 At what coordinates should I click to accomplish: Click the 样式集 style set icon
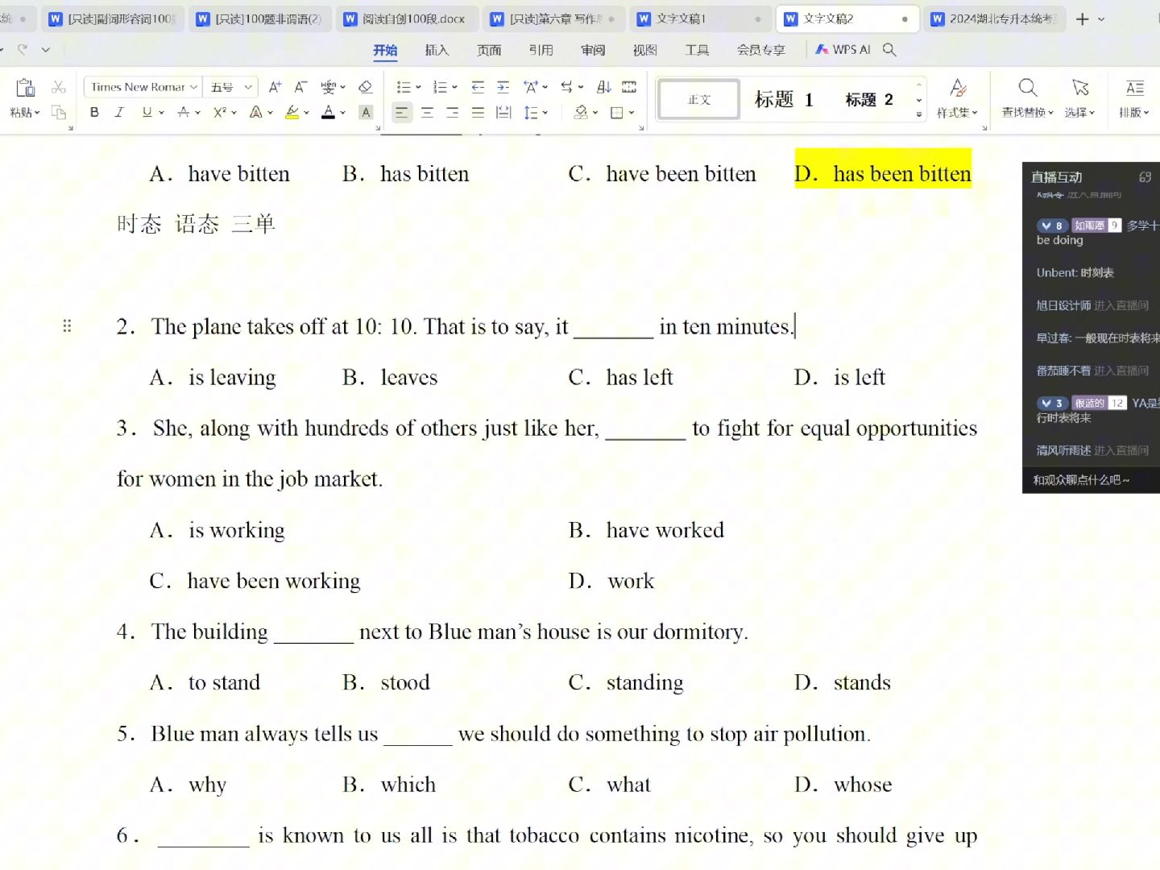click(958, 87)
